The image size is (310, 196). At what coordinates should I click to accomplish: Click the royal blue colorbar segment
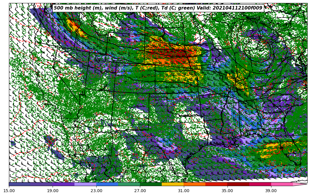[107, 184]
